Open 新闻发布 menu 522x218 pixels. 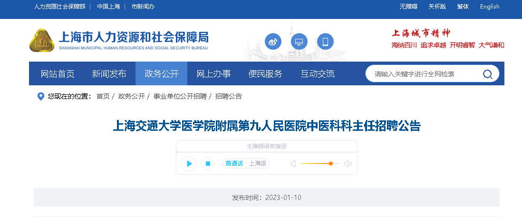coord(109,73)
